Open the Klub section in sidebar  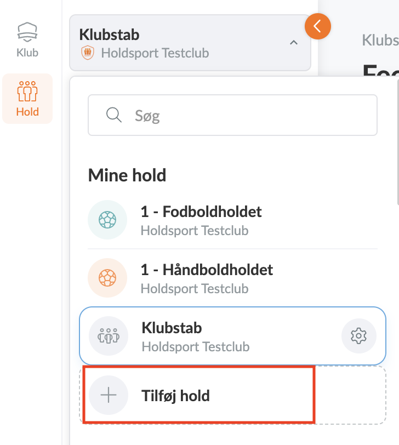coord(27,39)
